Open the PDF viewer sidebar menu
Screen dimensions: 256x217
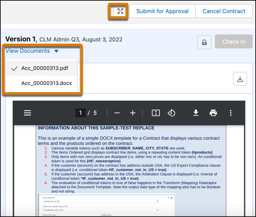[x=27, y=113]
